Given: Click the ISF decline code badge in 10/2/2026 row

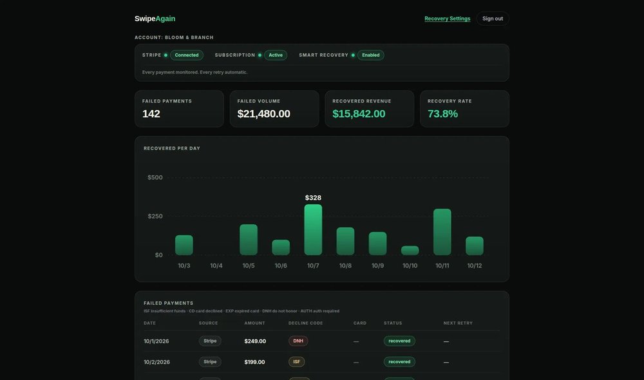Looking at the screenshot, I should [x=296, y=362].
